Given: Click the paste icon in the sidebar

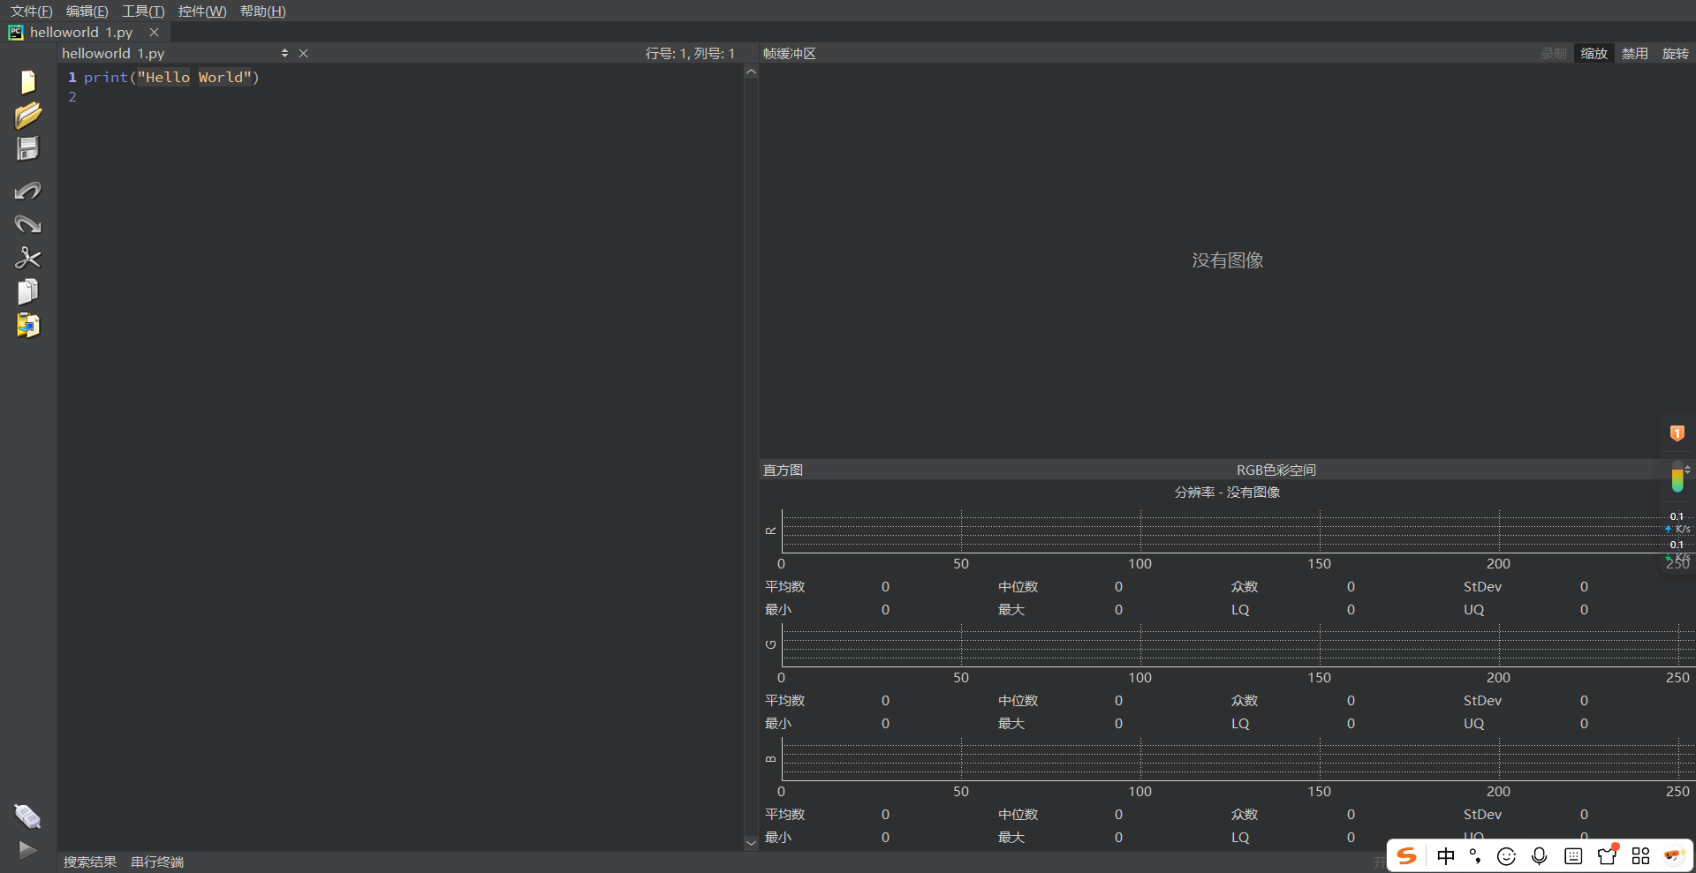Looking at the screenshot, I should pos(27,325).
